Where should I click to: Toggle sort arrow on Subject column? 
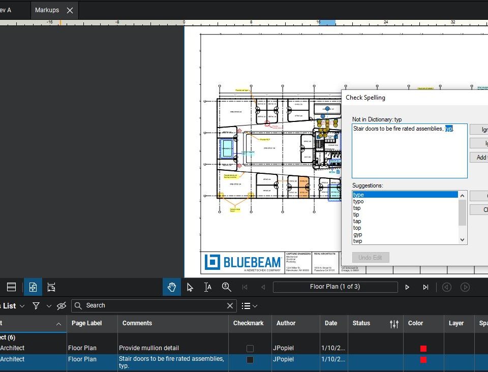point(58,324)
